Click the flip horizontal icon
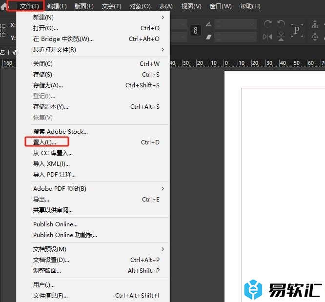This screenshot has height=302, width=325. 268,37
